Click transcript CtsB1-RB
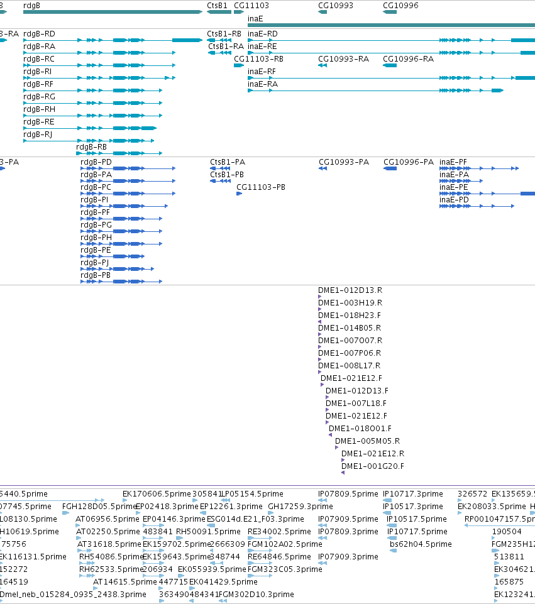Screen dimensions: 535x604 tap(224, 34)
